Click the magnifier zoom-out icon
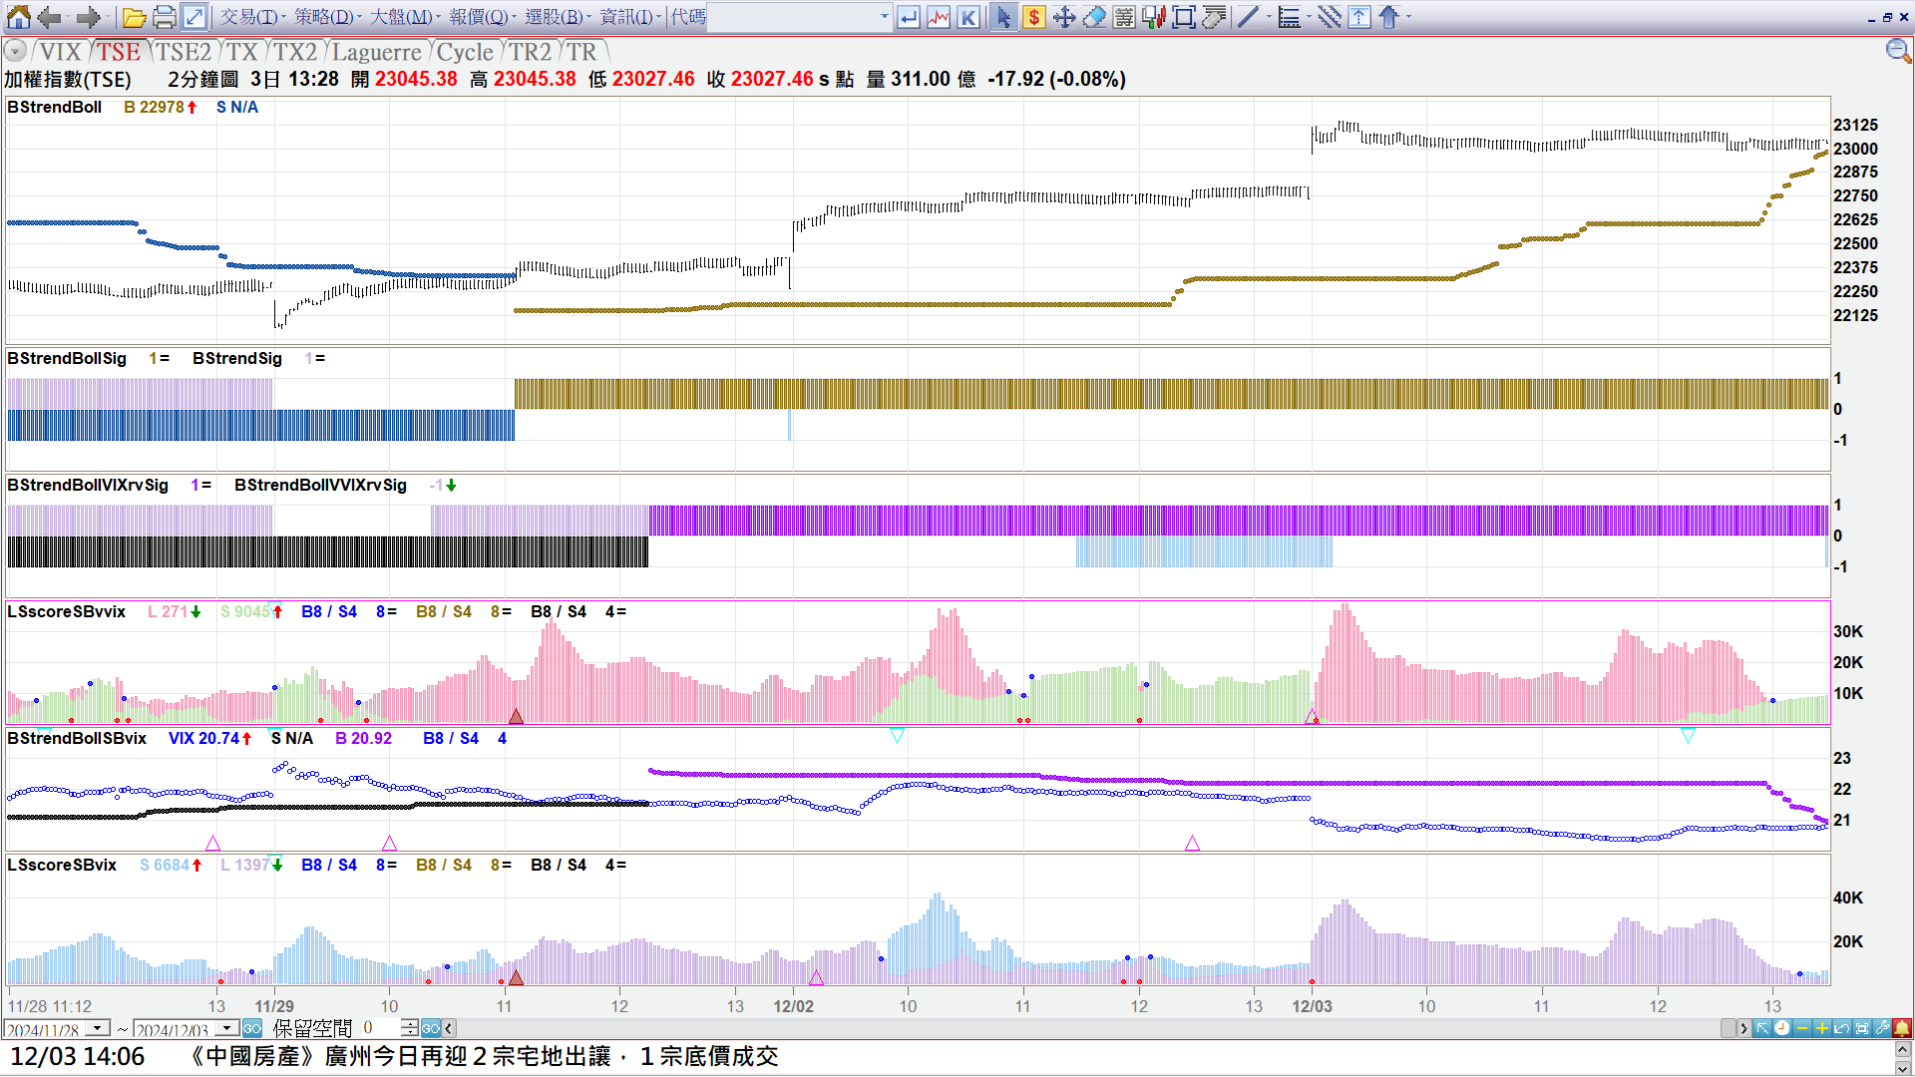This screenshot has width=1915, height=1077. [1897, 51]
